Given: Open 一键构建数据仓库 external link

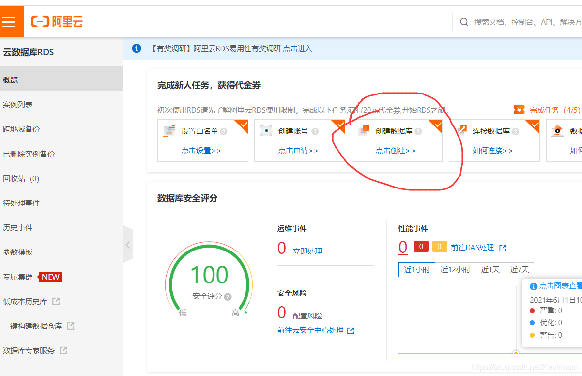Looking at the screenshot, I should click(x=32, y=326).
